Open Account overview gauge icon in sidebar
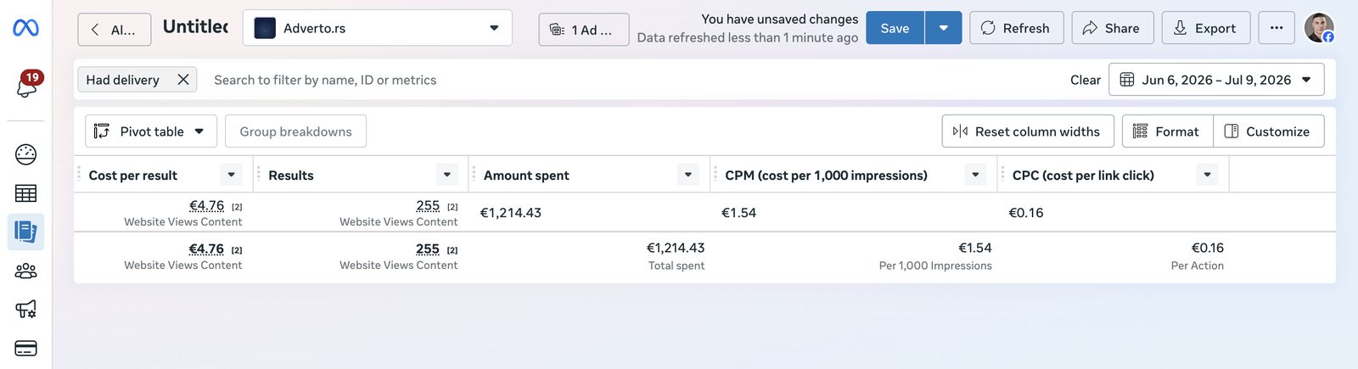Image resolution: width=1358 pixels, height=369 pixels. click(x=25, y=154)
